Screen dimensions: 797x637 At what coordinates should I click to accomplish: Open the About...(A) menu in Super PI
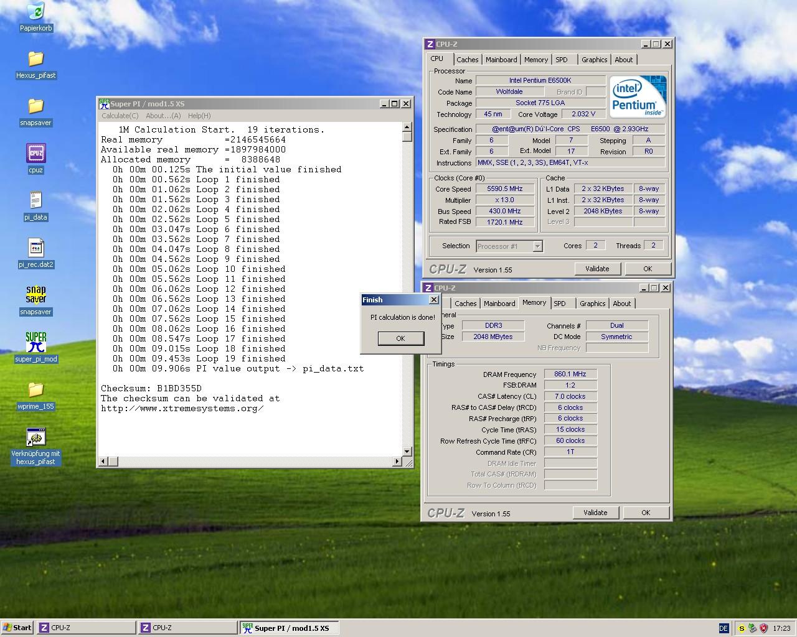[163, 116]
